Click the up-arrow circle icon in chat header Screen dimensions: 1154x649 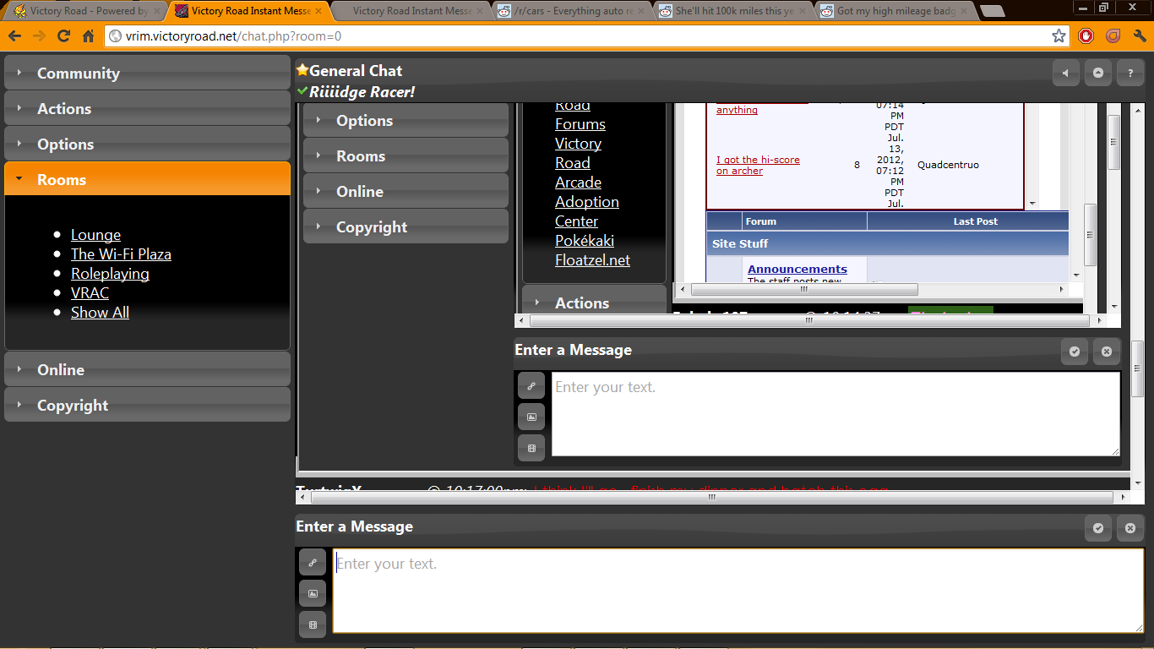(1097, 74)
